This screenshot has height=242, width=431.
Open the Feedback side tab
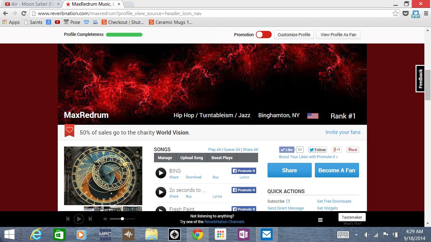(x=420, y=79)
